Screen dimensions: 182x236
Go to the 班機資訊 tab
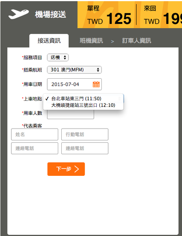91,41
